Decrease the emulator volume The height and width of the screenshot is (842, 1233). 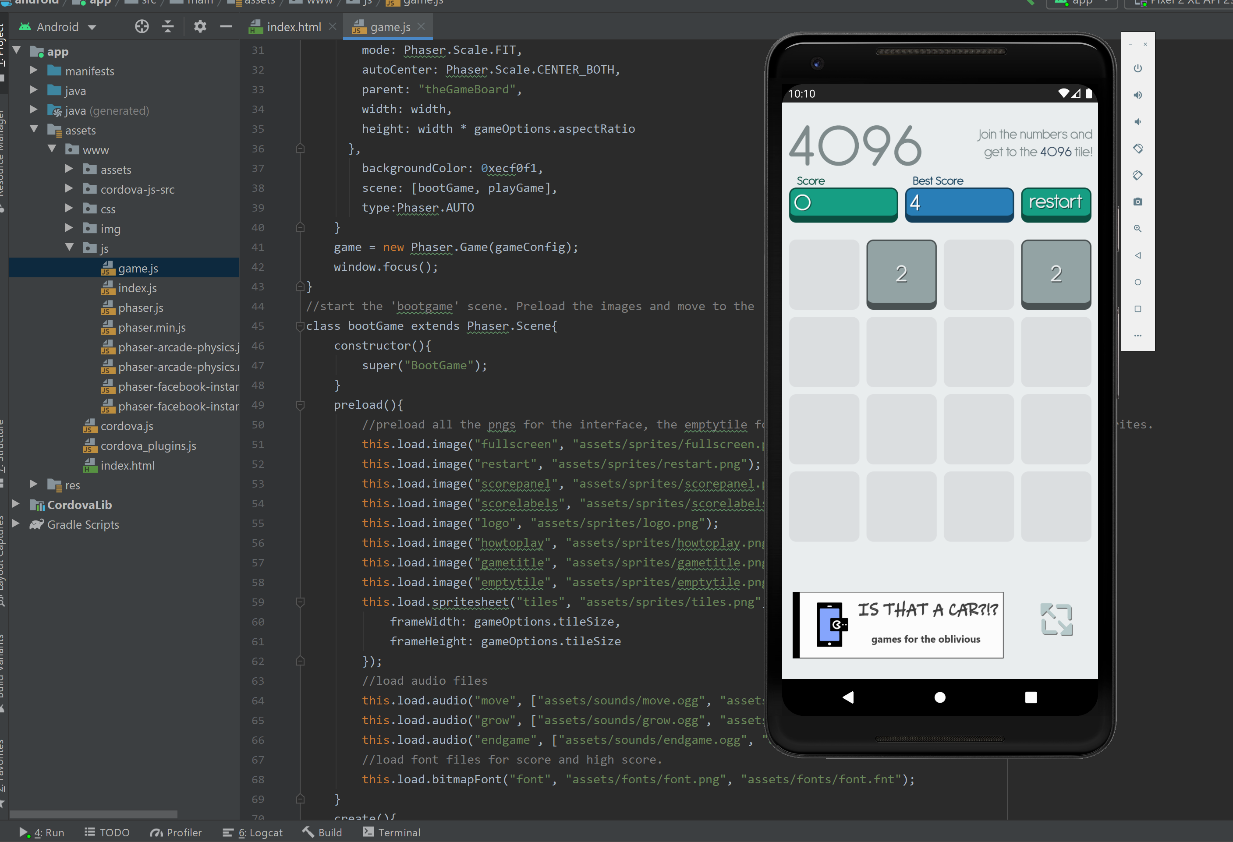coord(1138,121)
